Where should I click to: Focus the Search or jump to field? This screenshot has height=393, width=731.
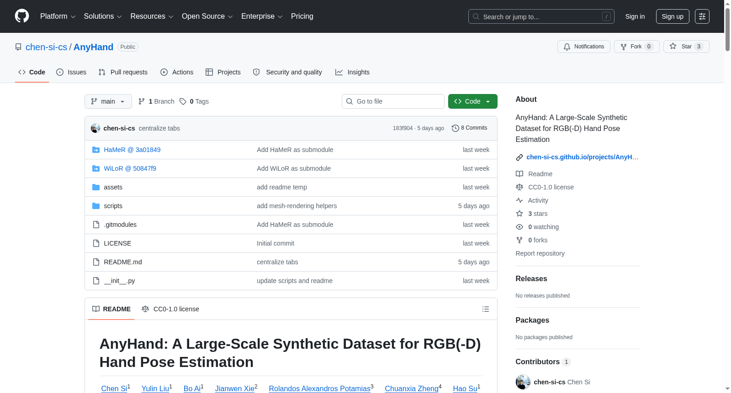click(541, 16)
